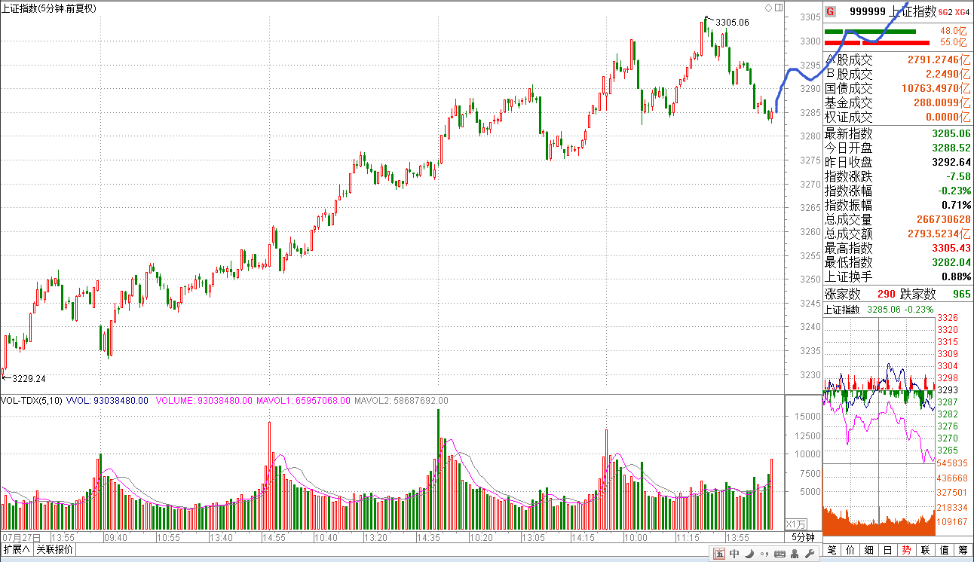974x562 pixels.
Task: Click the IME user account icon
Action: [x=795, y=554]
